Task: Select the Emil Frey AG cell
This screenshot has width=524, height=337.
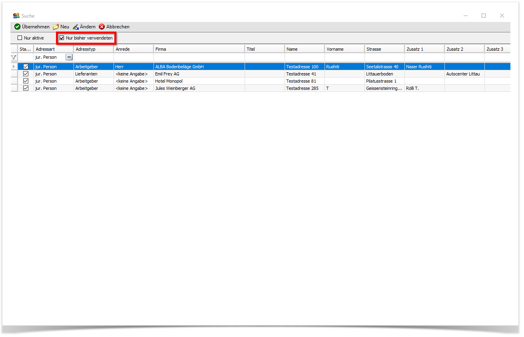Action: 199,74
